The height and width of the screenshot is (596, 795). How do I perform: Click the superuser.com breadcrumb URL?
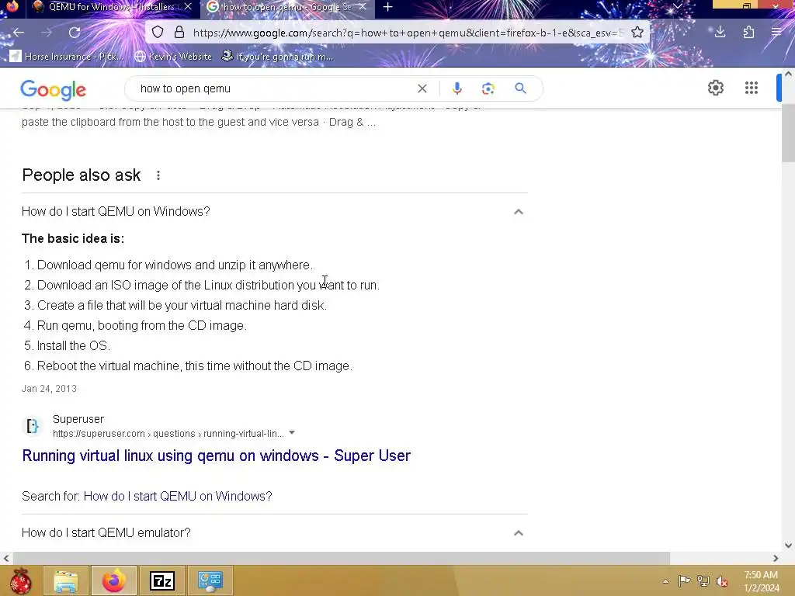point(168,434)
